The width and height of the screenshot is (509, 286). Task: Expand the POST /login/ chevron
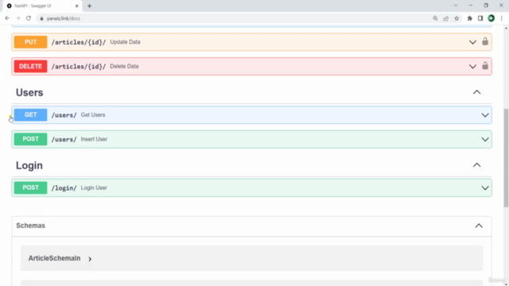pos(485,188)
